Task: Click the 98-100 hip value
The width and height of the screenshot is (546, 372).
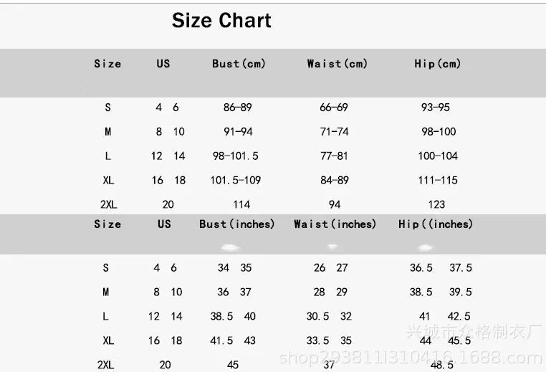Action: (x=437, y=132)
